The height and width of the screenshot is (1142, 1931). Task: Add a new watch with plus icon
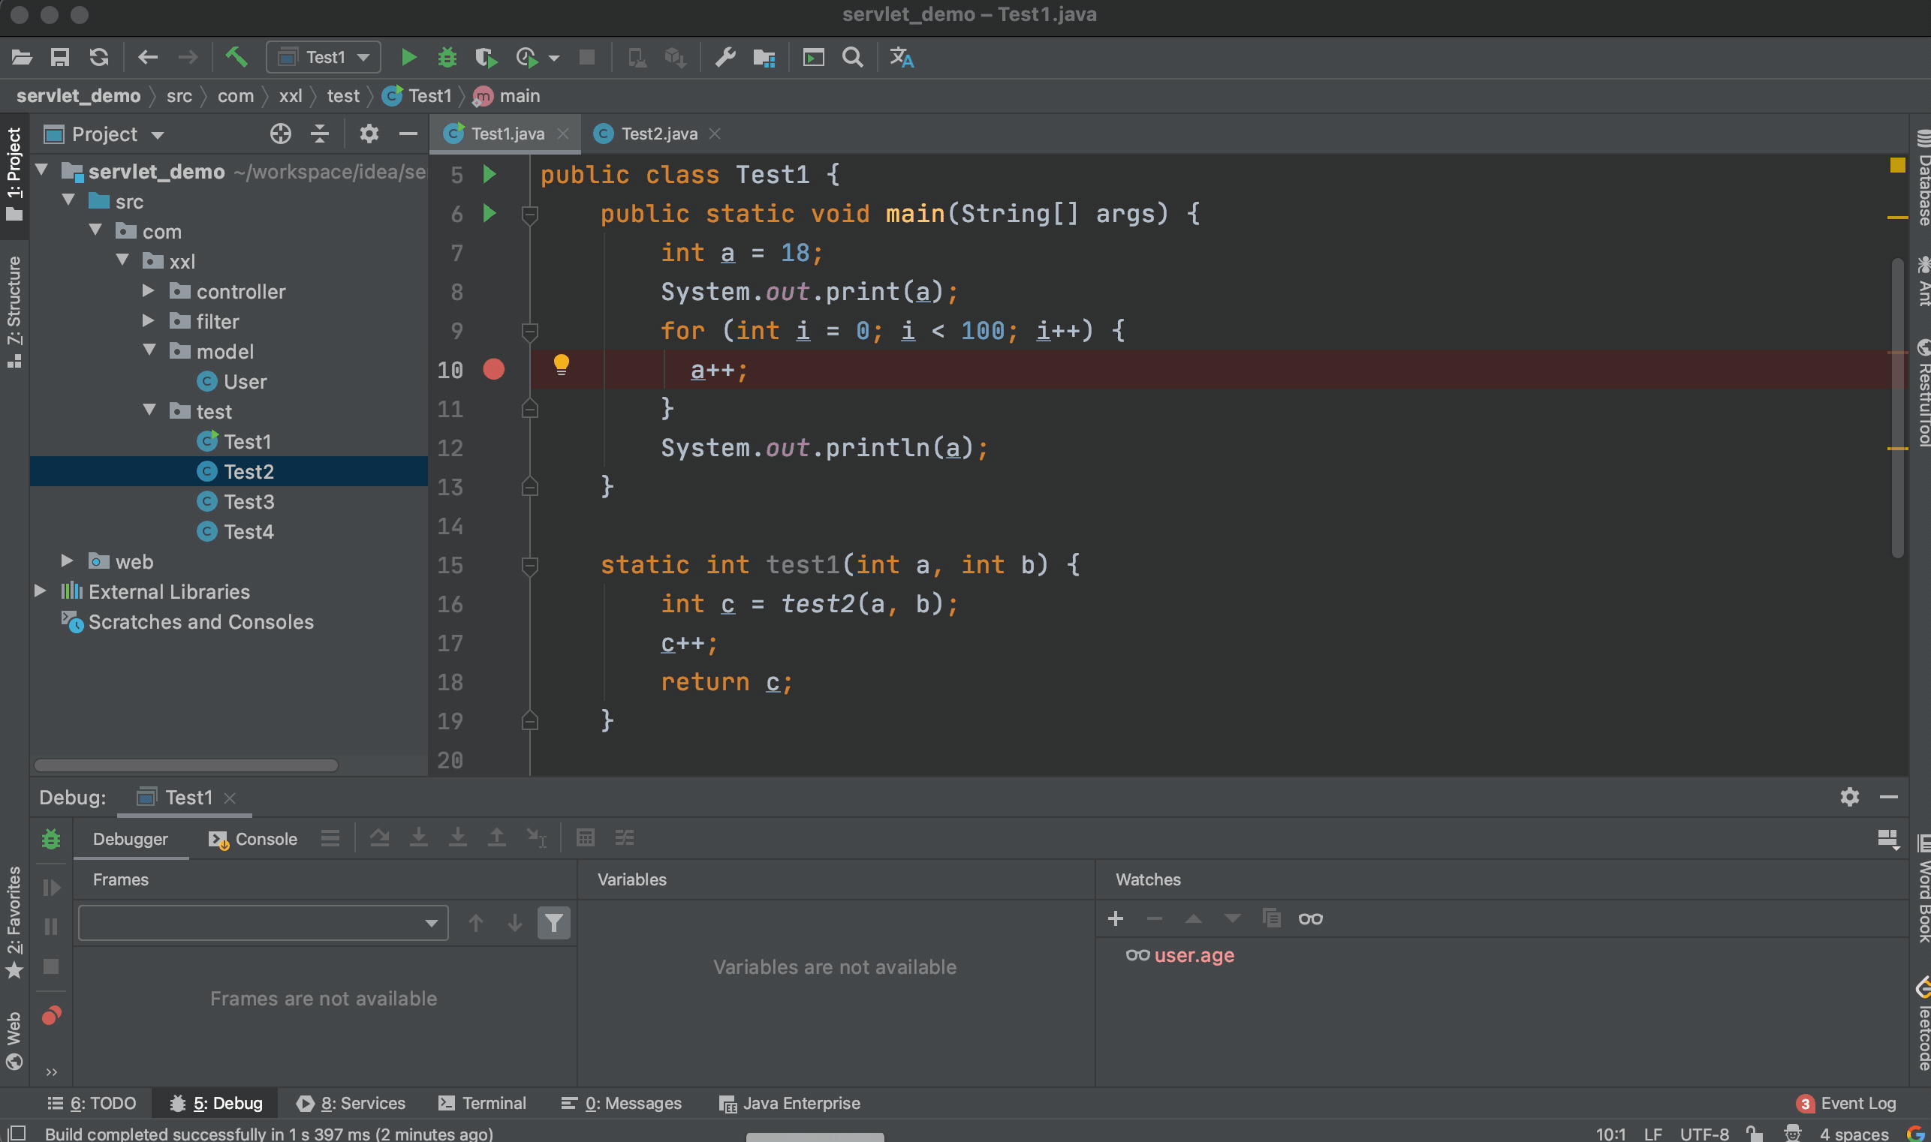[x=1115, y=918]
